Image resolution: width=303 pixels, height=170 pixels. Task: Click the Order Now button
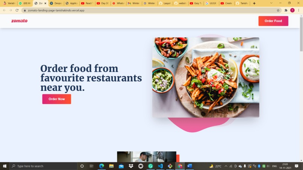click(57, 99)
